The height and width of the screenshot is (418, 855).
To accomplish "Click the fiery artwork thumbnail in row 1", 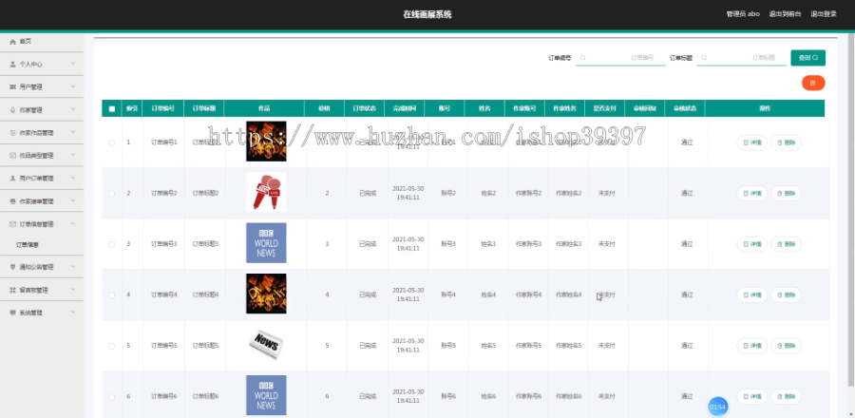I will (x=266, y=142).
